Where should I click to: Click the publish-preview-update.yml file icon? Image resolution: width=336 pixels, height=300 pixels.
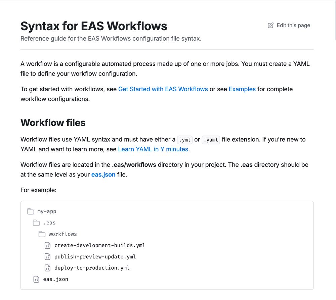[x=48, y=257]
